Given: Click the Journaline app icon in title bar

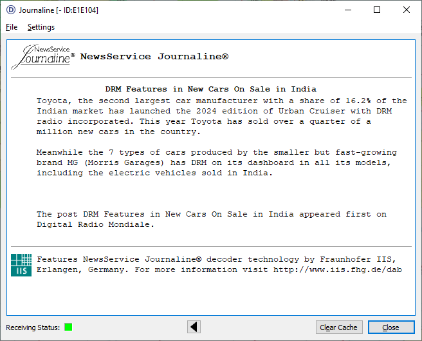Looking at the screenshot, I should [11, 10].
